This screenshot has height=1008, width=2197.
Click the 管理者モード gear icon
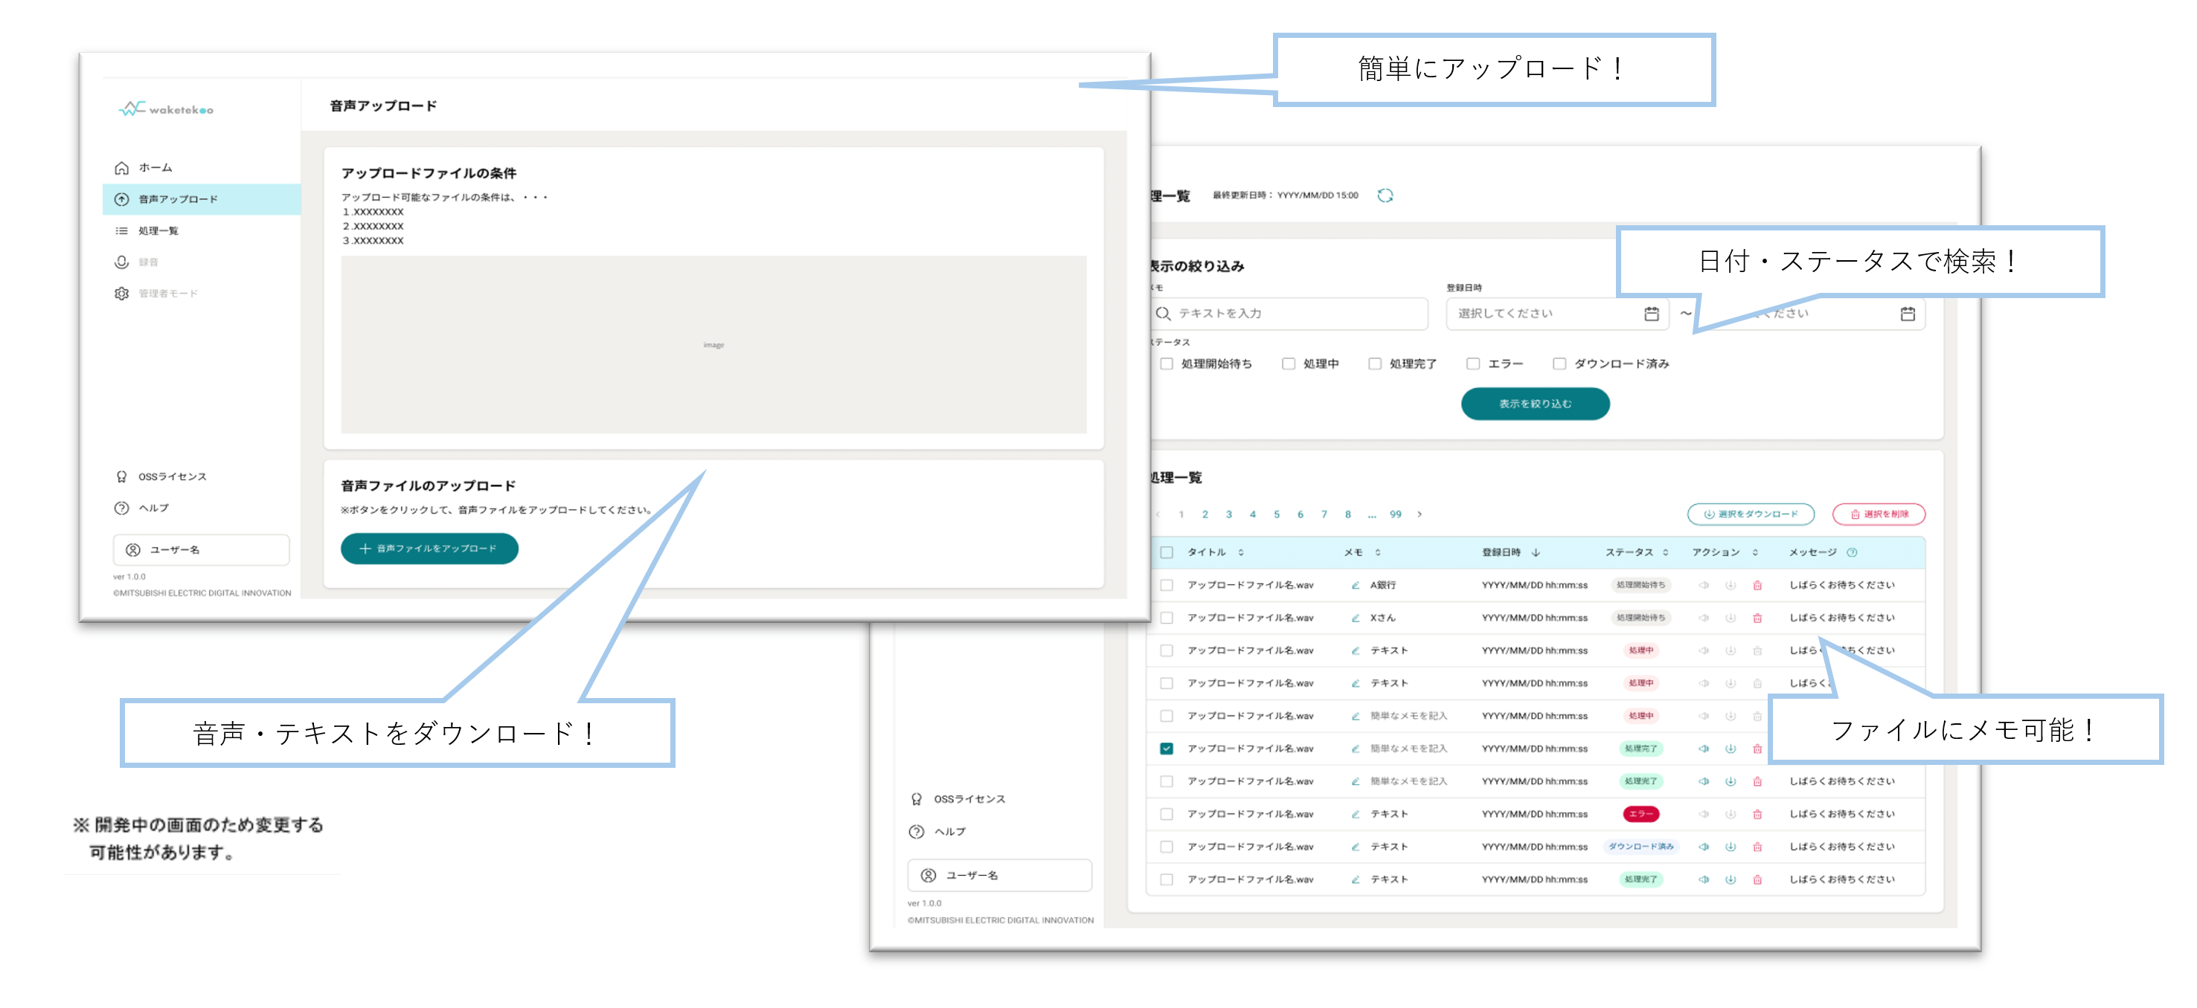click(x=121, y=292)
